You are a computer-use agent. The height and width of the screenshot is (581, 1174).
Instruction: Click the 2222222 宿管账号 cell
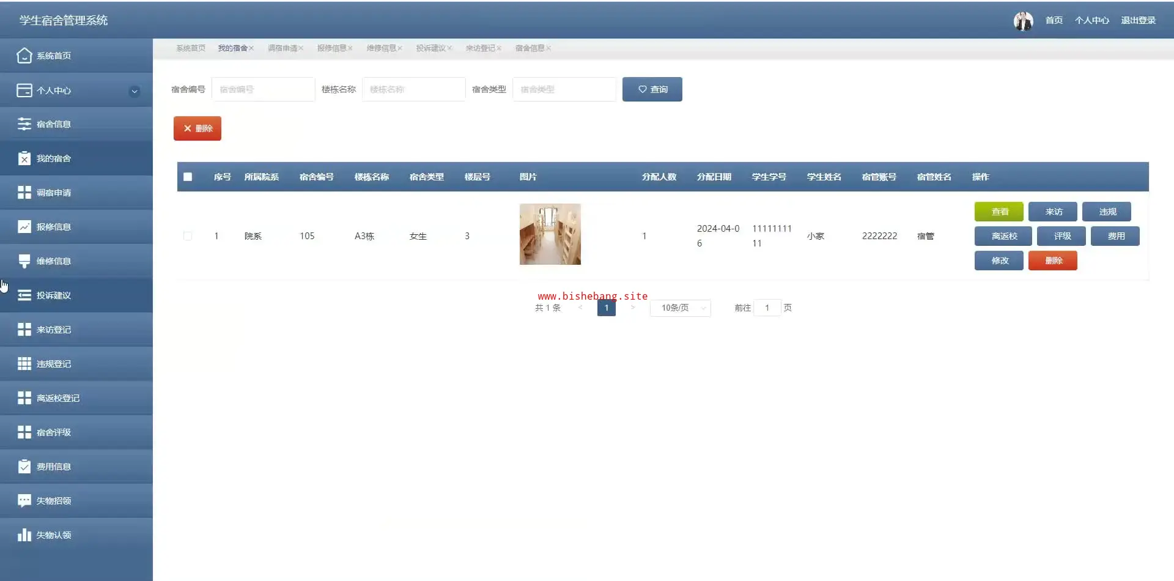(x=879, y=236)
